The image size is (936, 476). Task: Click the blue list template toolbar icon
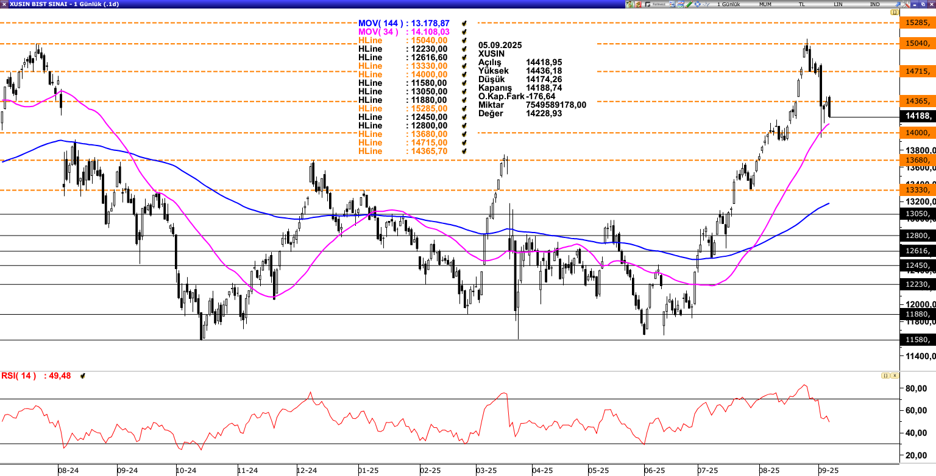click(x=672, y=4)
